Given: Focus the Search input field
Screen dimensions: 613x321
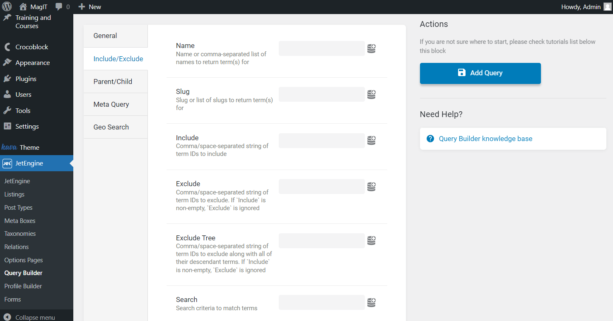Looking at the screenshot, I should tap(322, 302).
